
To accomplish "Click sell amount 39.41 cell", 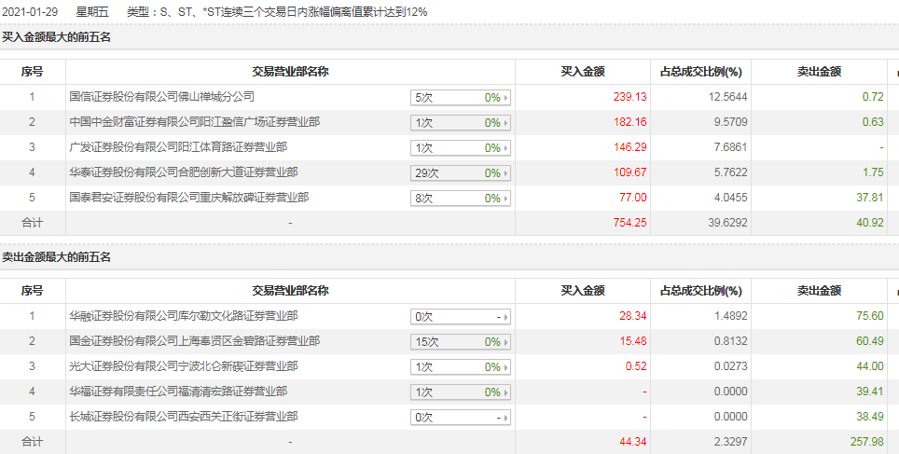I will pos(870,392).
